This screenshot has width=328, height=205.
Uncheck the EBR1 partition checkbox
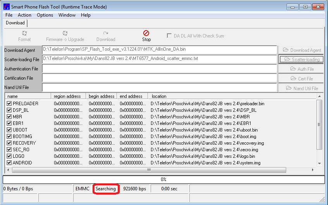pos(9,123)
